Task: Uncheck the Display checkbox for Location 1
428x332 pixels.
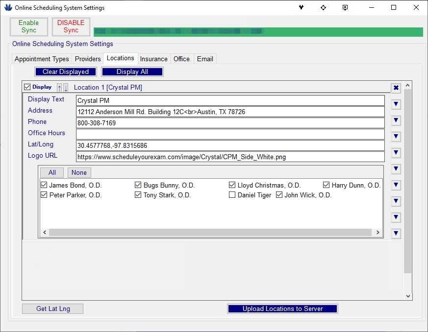Action: (27, 87)
